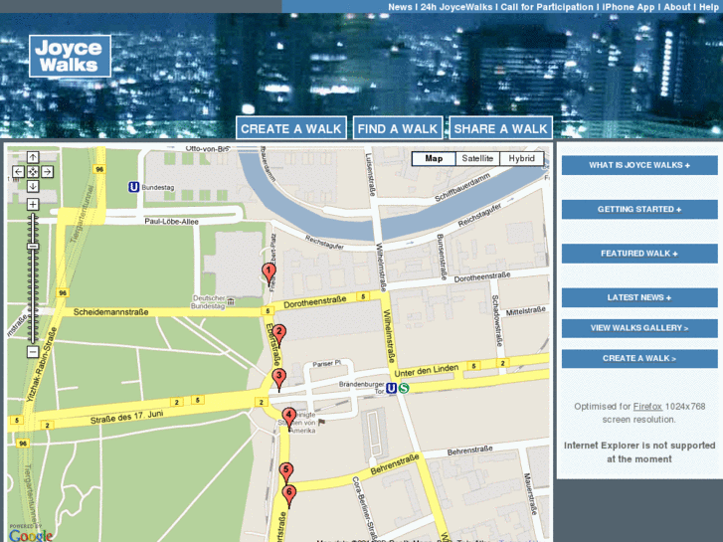Click red map marker 1
This screenshot has width=723, height=542.
tap(269, 273)
